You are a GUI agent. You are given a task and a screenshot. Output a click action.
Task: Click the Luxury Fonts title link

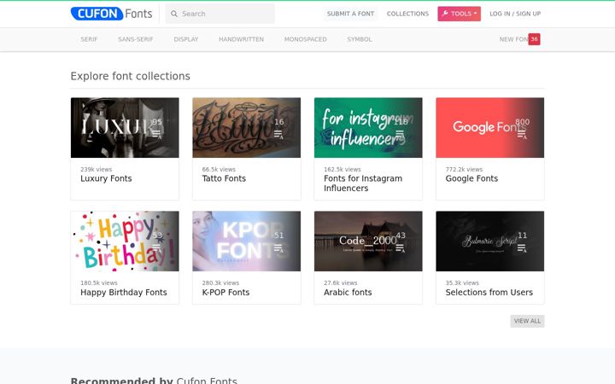click(x=106, y=178)
